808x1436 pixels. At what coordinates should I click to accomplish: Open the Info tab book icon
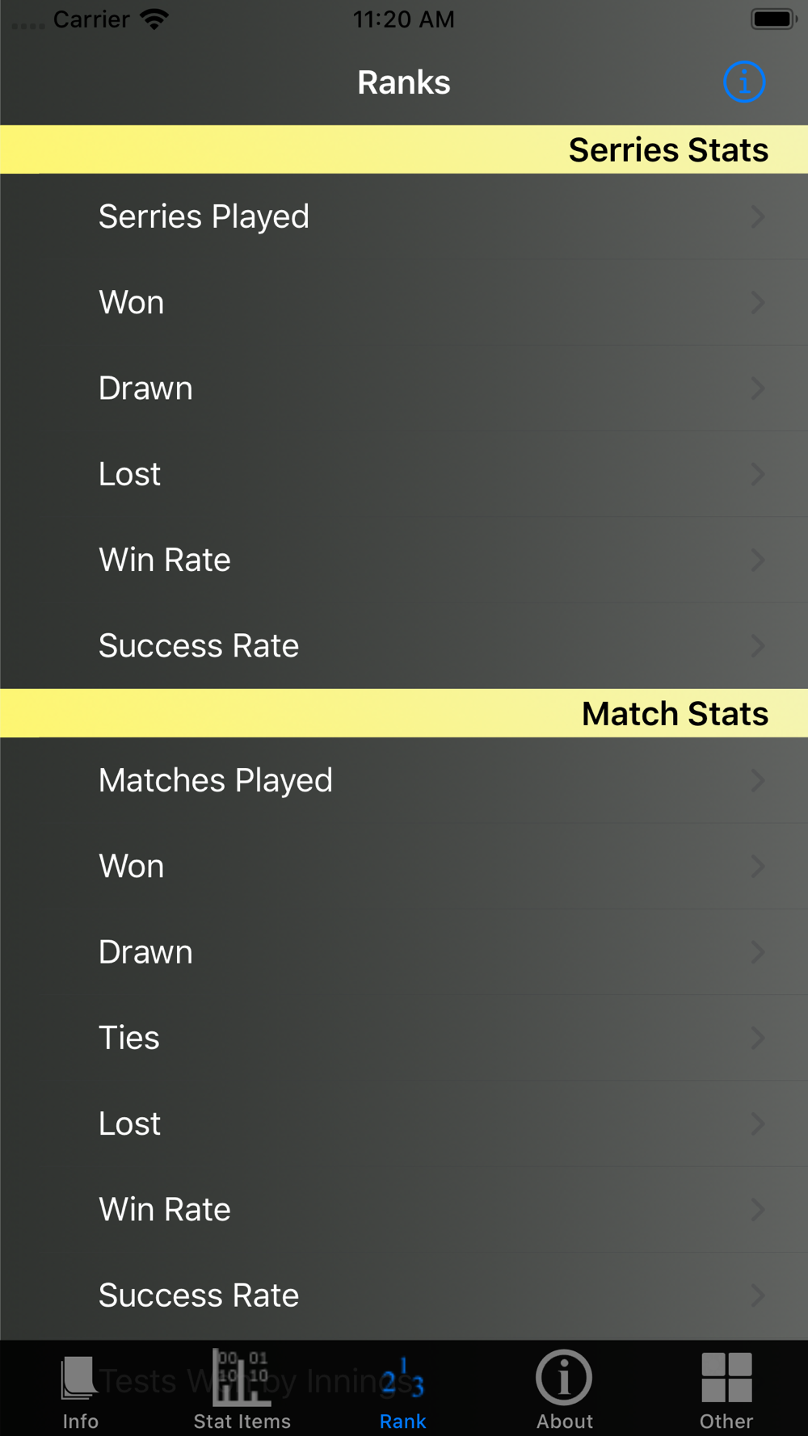pos(79,1377)
